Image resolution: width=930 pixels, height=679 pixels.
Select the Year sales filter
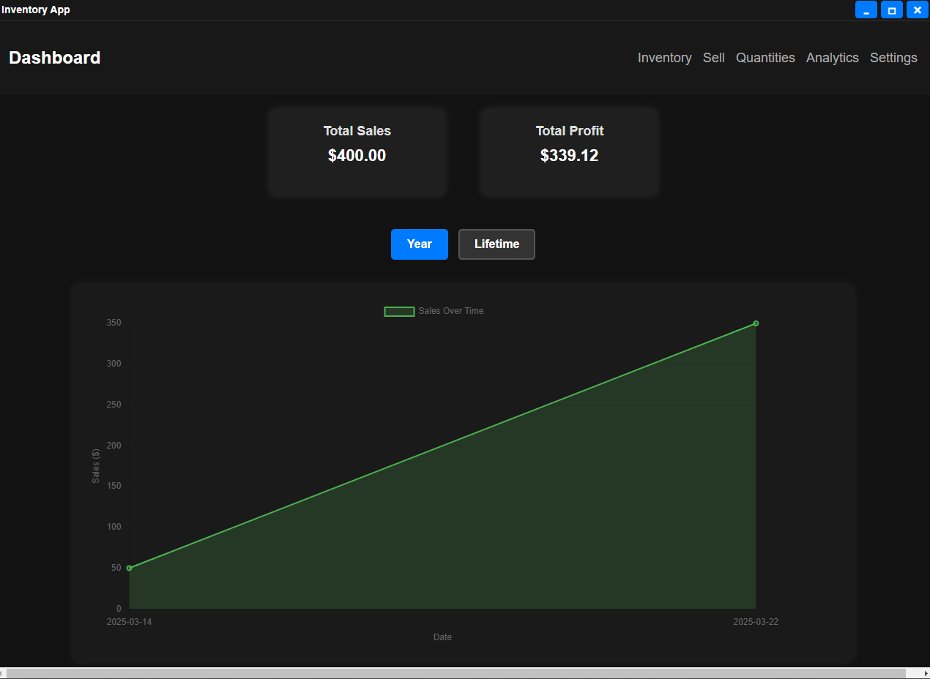pos(419,244)
